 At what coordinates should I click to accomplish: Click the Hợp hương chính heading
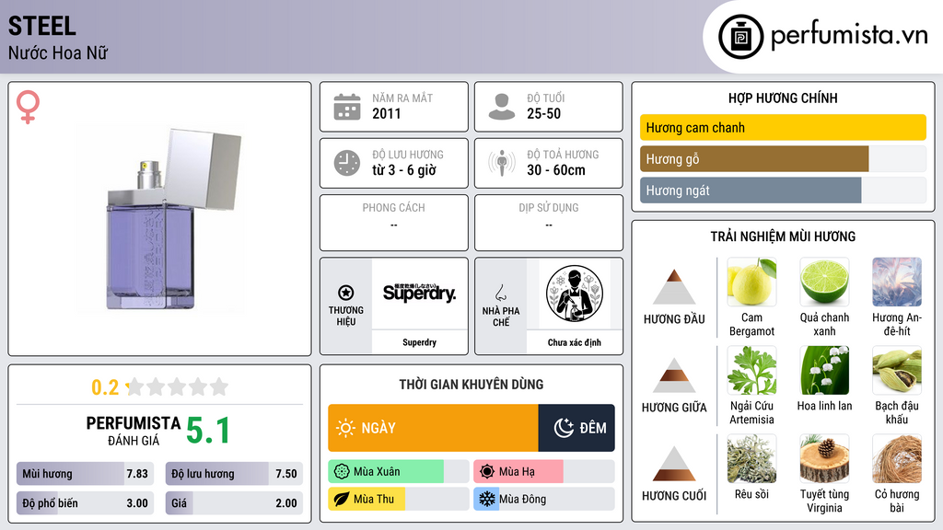coord(783,98)
